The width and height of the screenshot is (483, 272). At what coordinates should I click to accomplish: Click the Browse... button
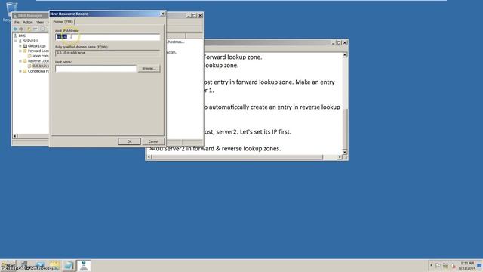(149, 69)
